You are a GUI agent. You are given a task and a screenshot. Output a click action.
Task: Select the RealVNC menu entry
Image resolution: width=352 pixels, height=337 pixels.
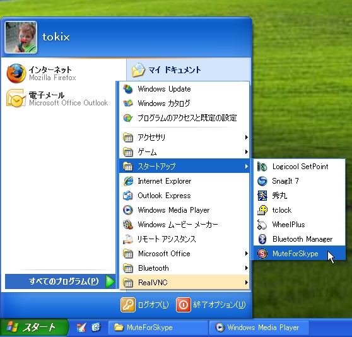(x=184, y=283)
